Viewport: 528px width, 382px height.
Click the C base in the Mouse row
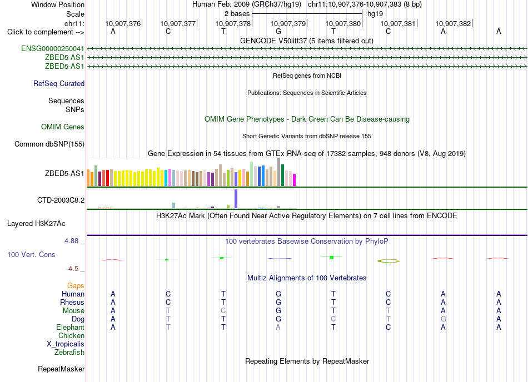pyautogui.click(x=223, y=310)
